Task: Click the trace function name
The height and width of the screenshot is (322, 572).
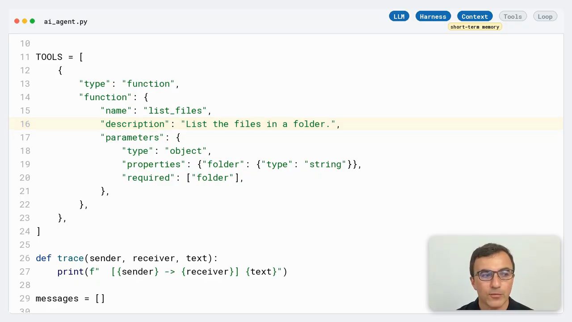Action: click(71, 258)
